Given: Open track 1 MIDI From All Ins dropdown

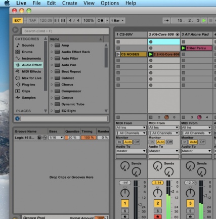Looking at the screenshot, I should pos(131,127).
